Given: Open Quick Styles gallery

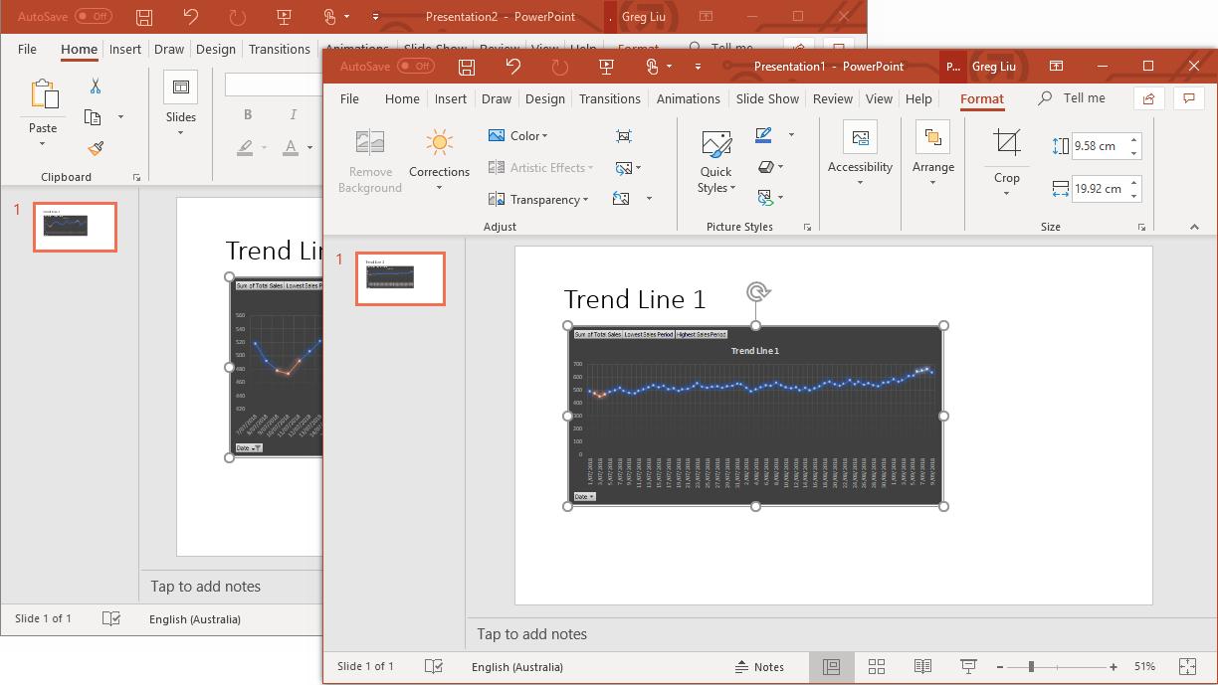Looking at the screenshot, I should point(715,161).
